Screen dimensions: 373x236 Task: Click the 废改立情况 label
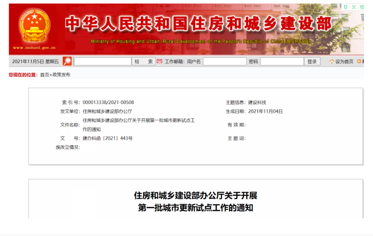[68, 147]
